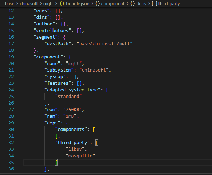212x175 pixels.
Task: Click the array icon before third_party breadcrumb
Action: point(154,3)
